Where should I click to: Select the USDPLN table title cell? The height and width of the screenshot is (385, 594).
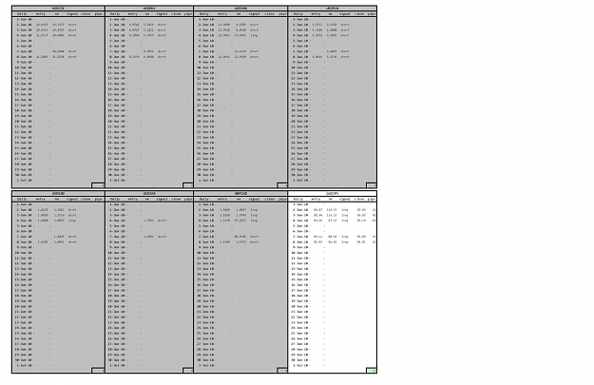333,8
